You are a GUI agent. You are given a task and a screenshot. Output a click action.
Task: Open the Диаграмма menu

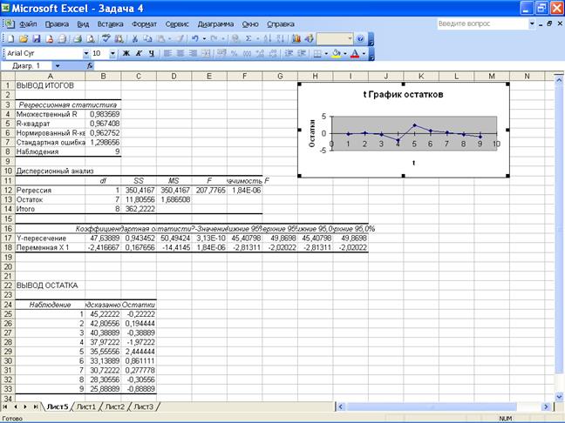(x=215, y=25)
